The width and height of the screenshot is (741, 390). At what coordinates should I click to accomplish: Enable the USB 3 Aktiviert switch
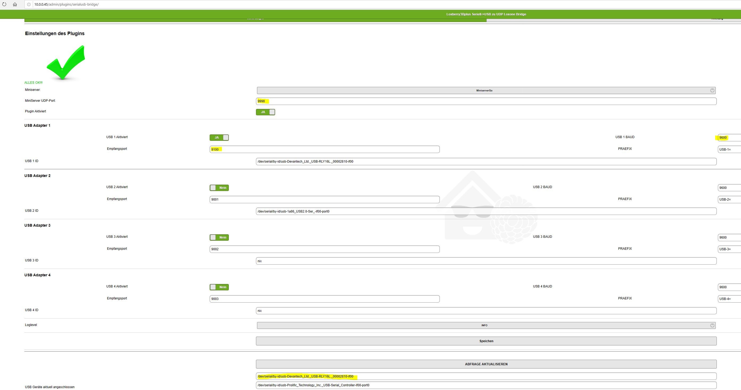coord(219,238)
